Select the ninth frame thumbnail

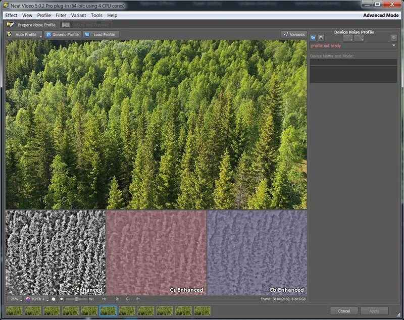tap(165, 311)
